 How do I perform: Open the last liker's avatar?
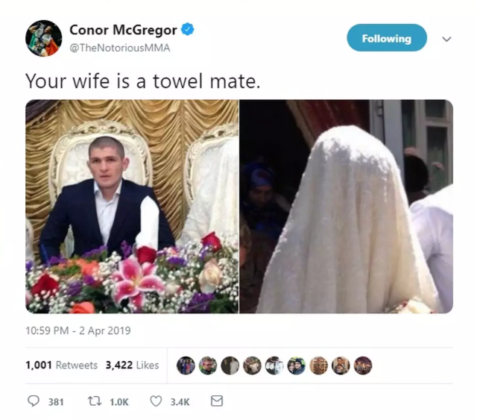point(363,366)
